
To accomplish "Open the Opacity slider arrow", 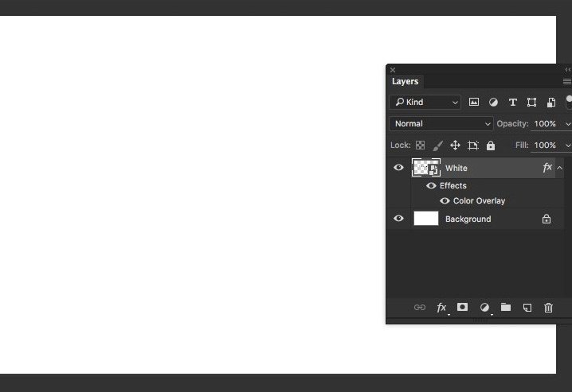I will click(x=568, y=124).
